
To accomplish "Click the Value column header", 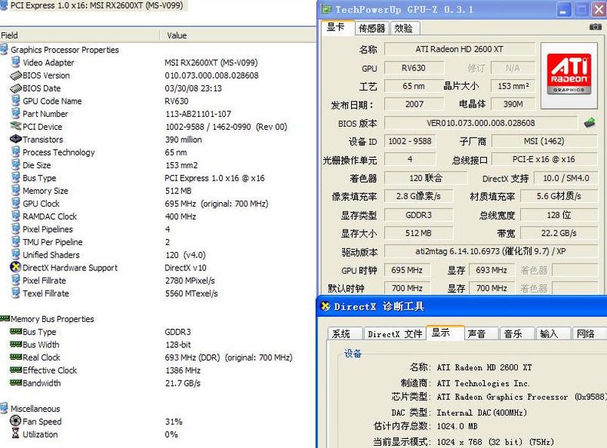I will (x=238, y=35).
